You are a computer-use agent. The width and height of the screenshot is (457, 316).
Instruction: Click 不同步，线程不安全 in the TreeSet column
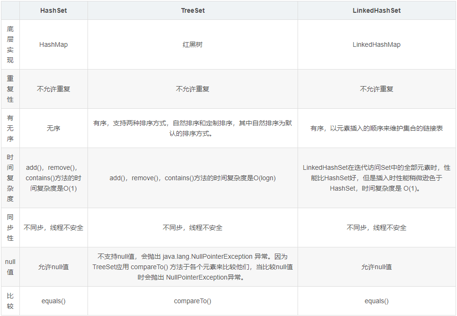(x=193, y=228)
